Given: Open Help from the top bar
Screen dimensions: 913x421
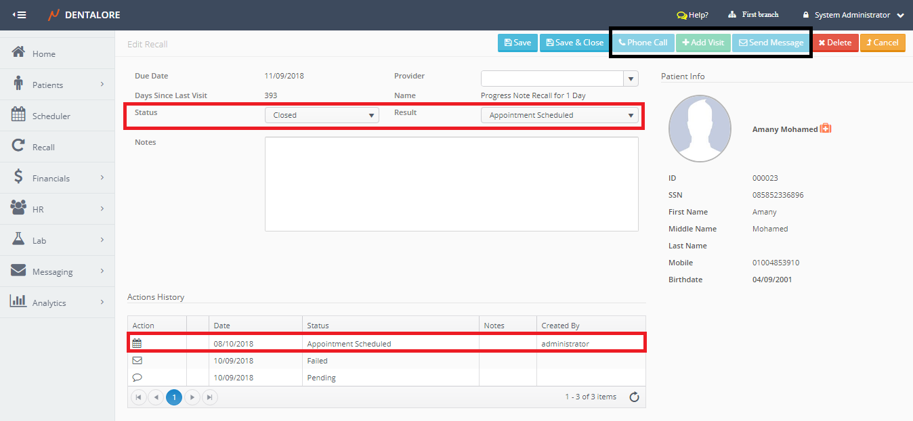Looking at the screenshot, I should pos(692,15).
